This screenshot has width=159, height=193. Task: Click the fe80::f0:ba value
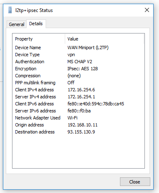[79, 111]
